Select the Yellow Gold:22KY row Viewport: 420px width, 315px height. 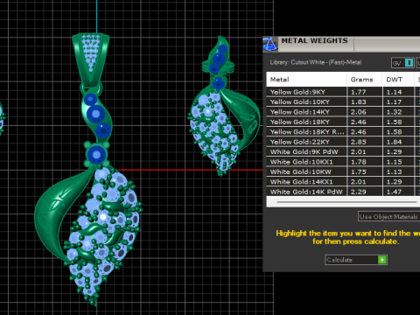tap(343, 142)
